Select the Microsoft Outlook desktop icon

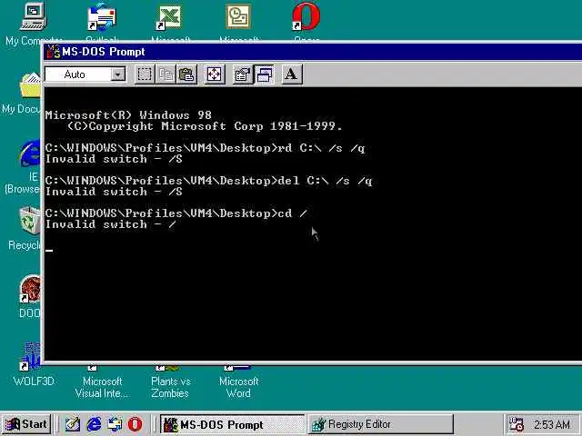(238, 23)
